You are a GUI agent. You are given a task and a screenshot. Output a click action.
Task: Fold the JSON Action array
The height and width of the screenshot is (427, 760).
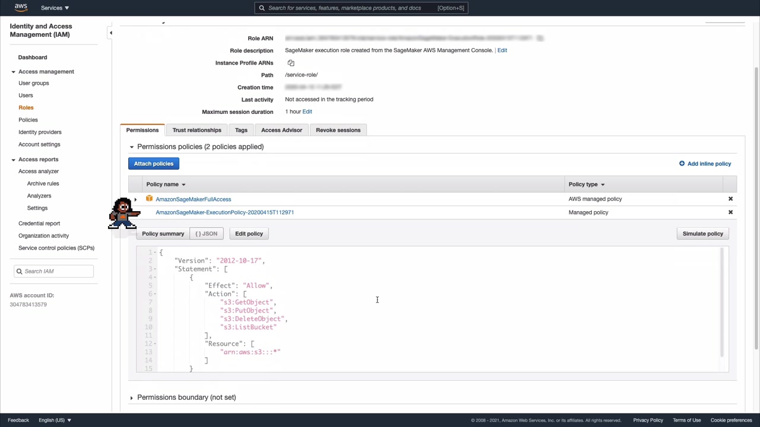tap(155, 294)
